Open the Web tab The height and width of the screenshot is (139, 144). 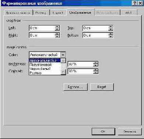pyautogui.click(x=129, y=13)
